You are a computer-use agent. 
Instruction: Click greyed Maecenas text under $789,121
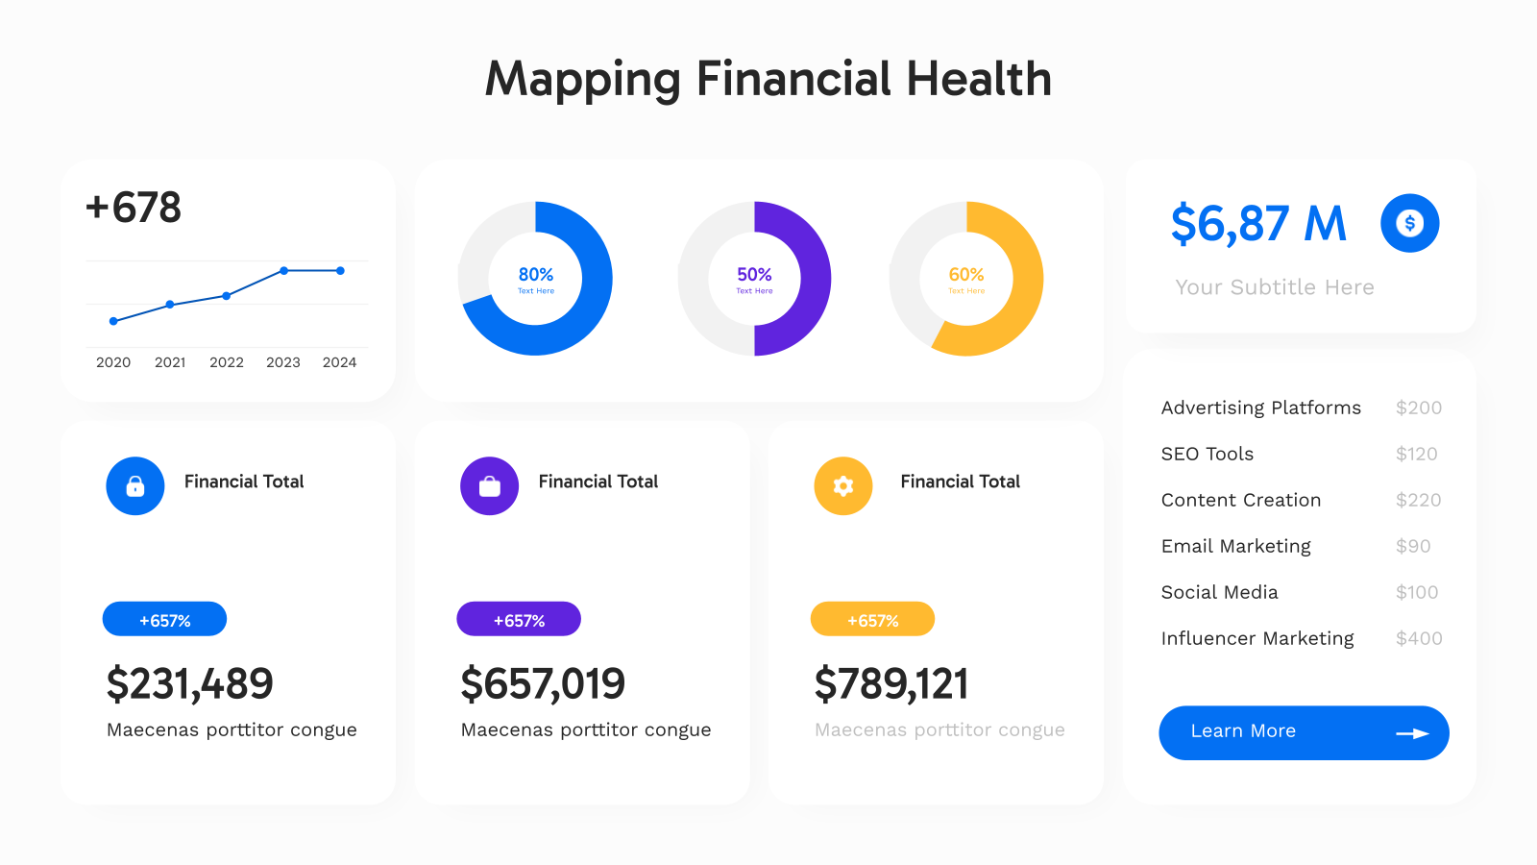[x=939, y=730]
